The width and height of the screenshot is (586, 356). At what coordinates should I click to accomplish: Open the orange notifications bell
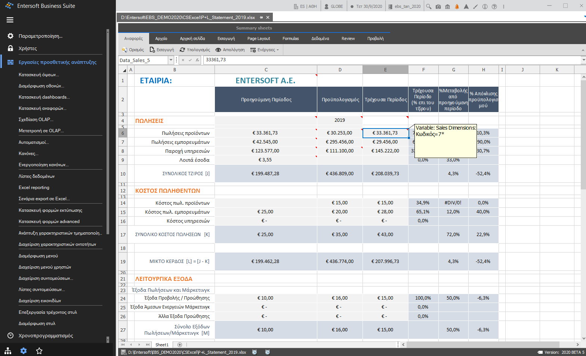tap(457, 6)
